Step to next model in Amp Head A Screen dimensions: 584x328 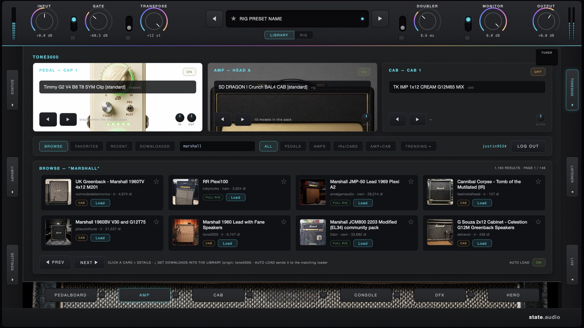(243, 119)
